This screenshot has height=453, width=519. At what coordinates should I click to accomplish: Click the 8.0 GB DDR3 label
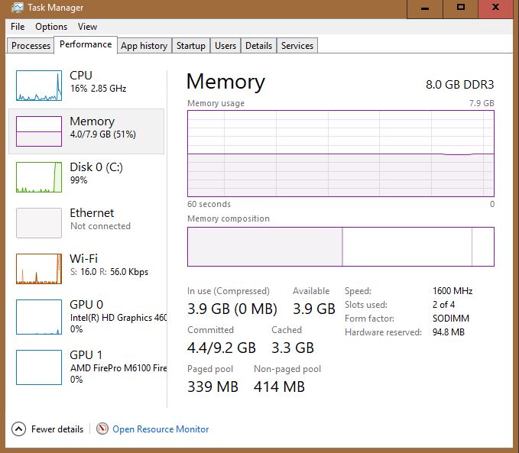coord(459,85)
